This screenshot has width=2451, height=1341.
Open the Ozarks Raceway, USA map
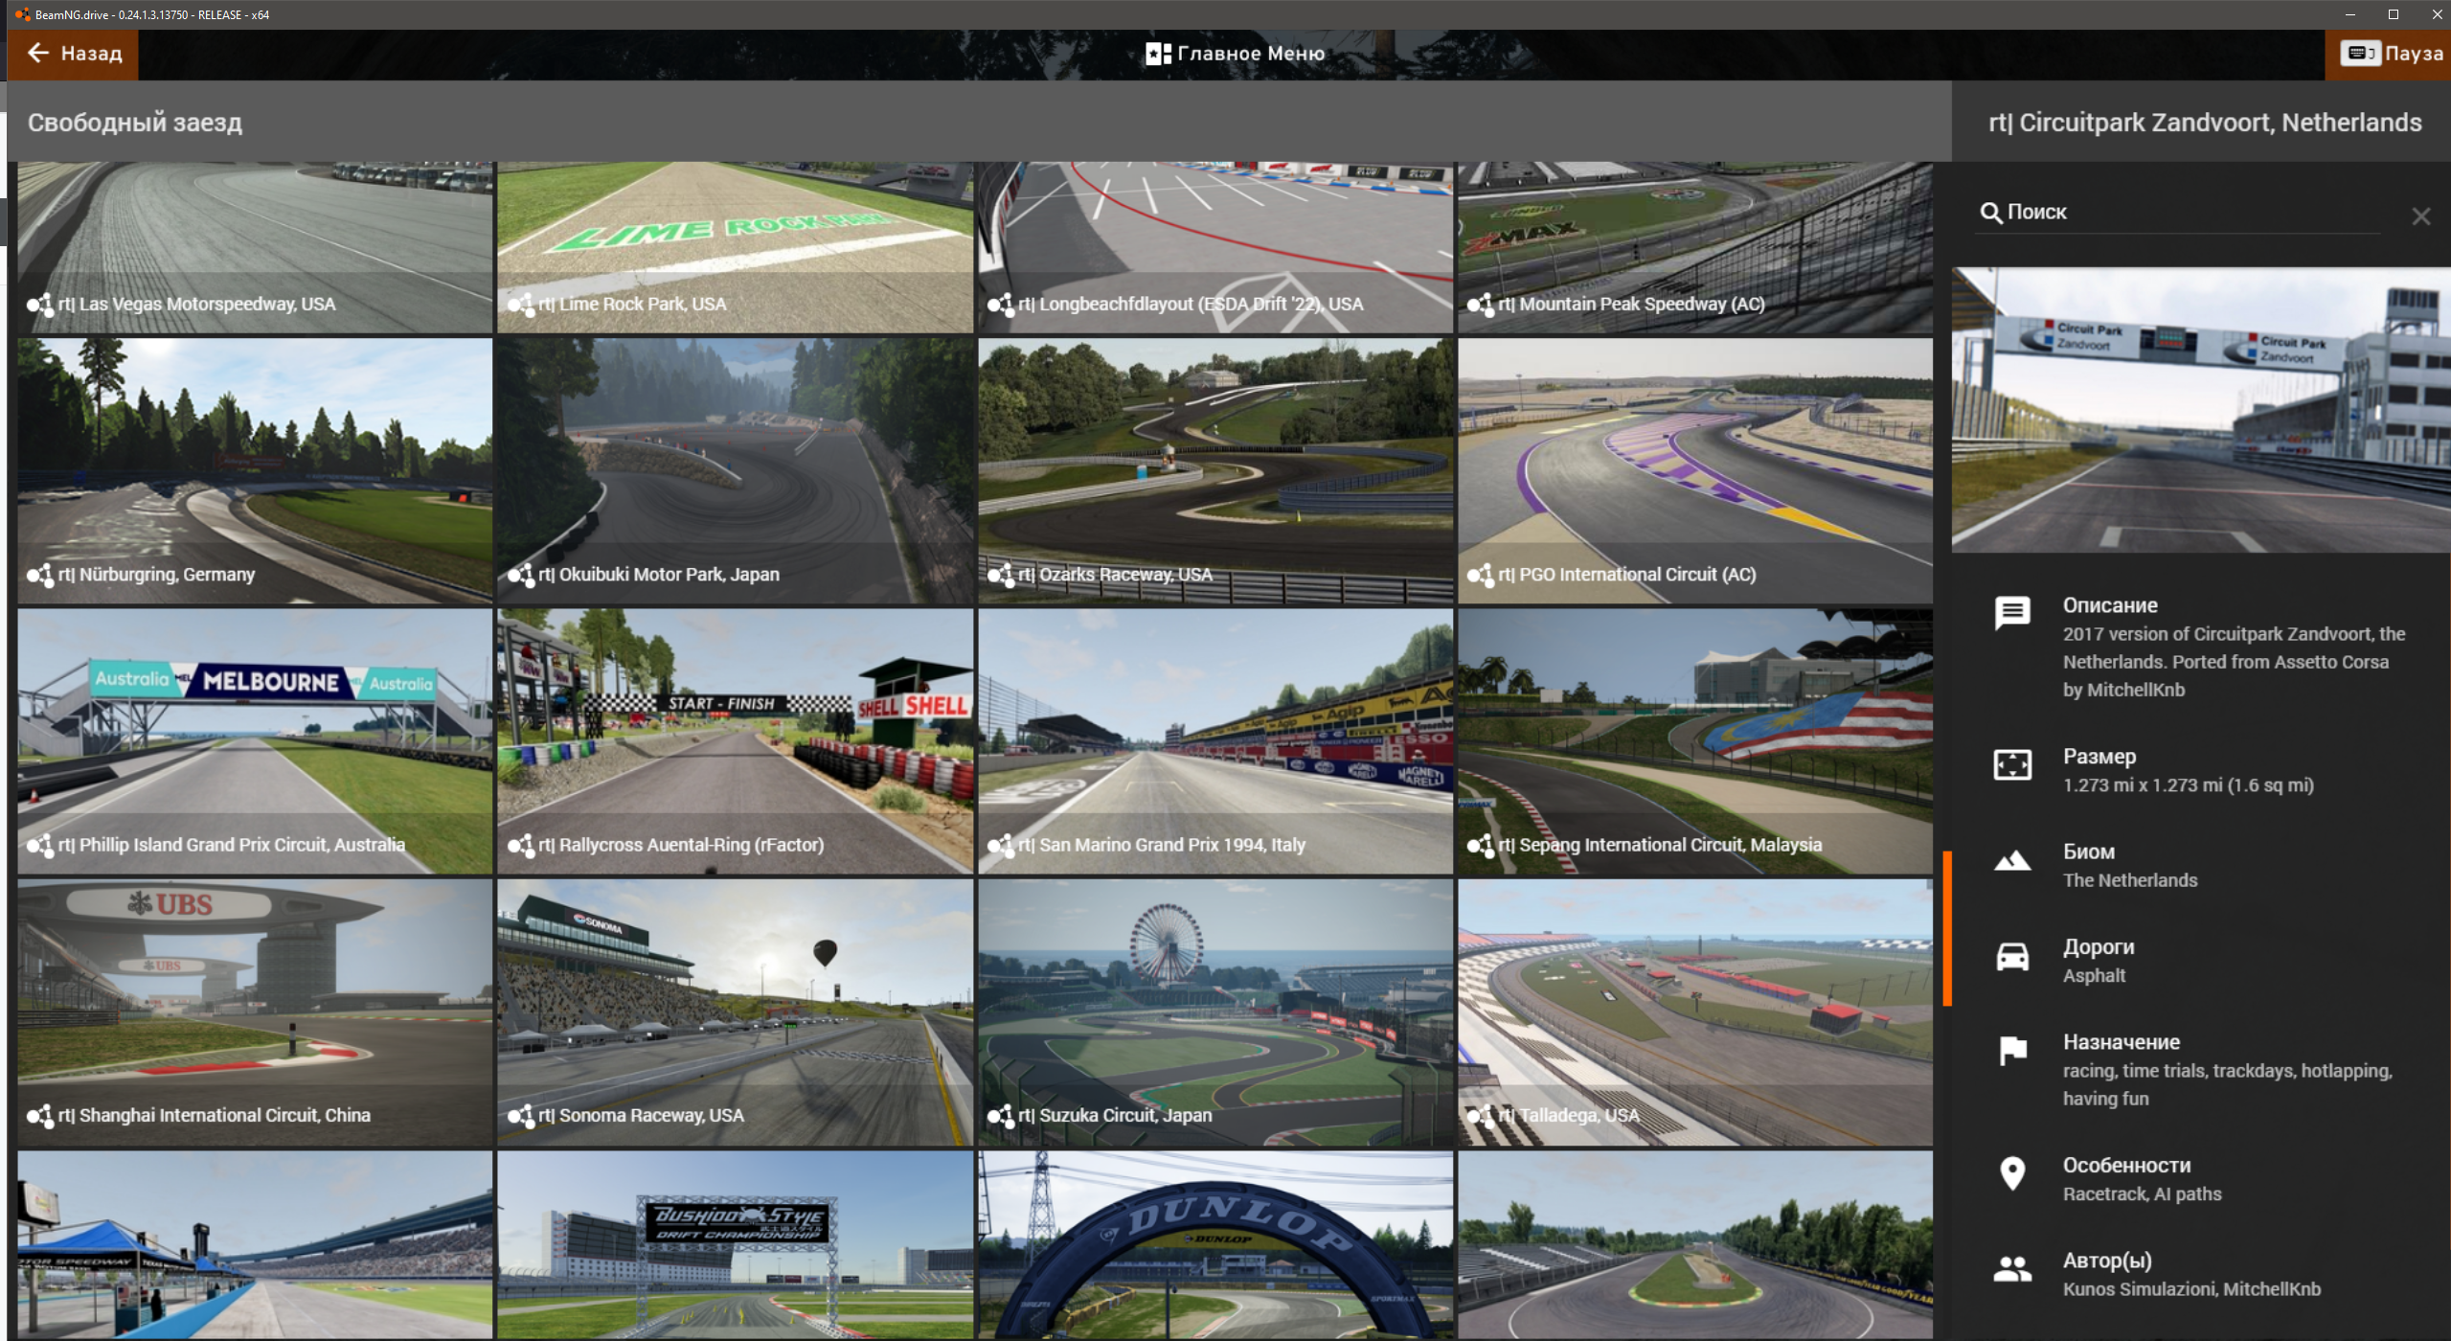[x=1215, y=470]
